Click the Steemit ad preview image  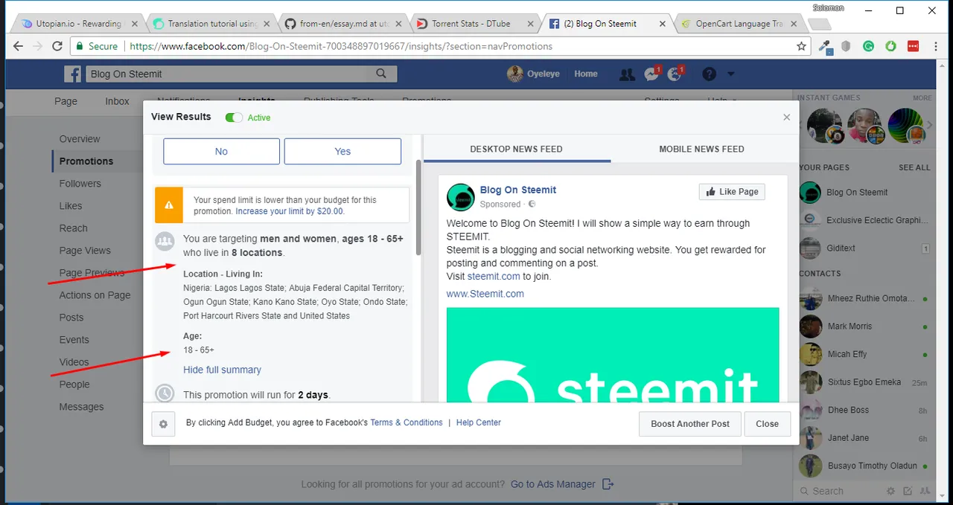click(613, 355)
